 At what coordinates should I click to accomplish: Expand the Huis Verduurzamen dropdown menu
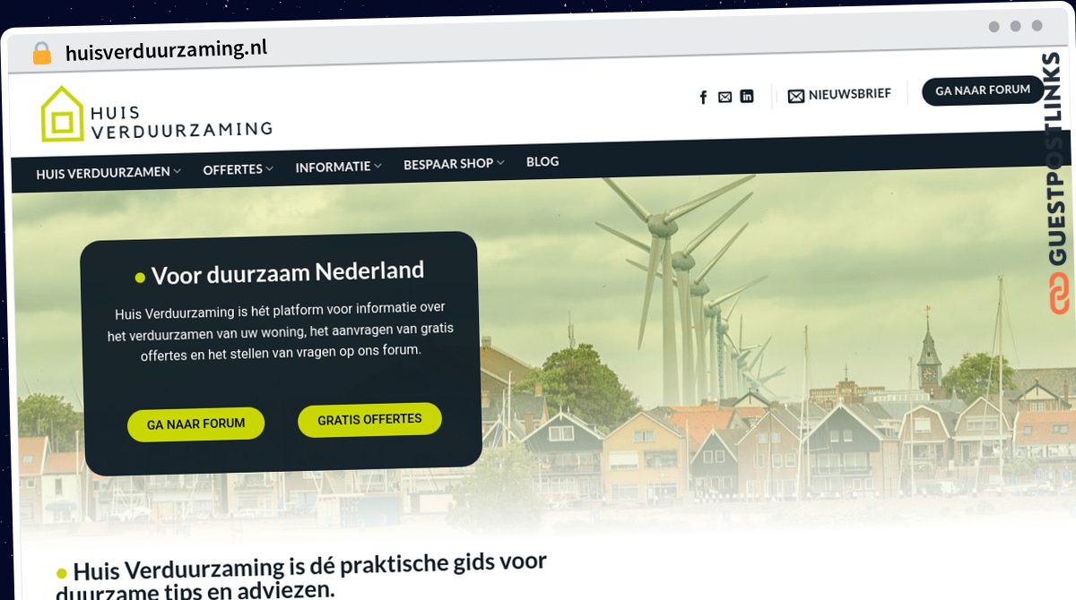(x=108, y=173)
